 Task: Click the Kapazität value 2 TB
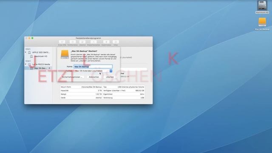[100, 91]
